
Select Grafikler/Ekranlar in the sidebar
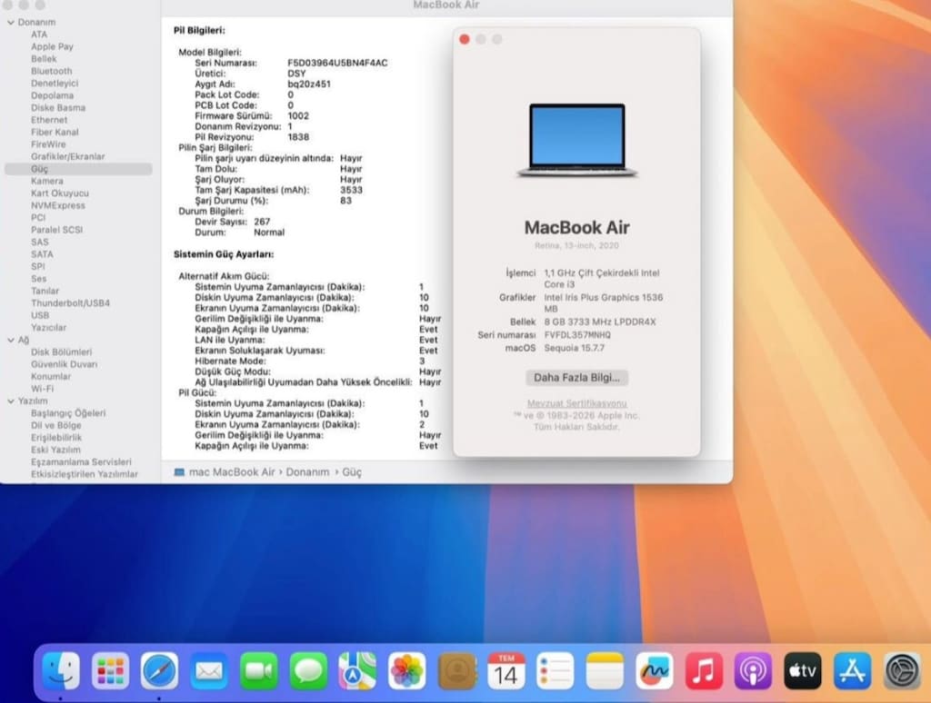coord(67,156)
